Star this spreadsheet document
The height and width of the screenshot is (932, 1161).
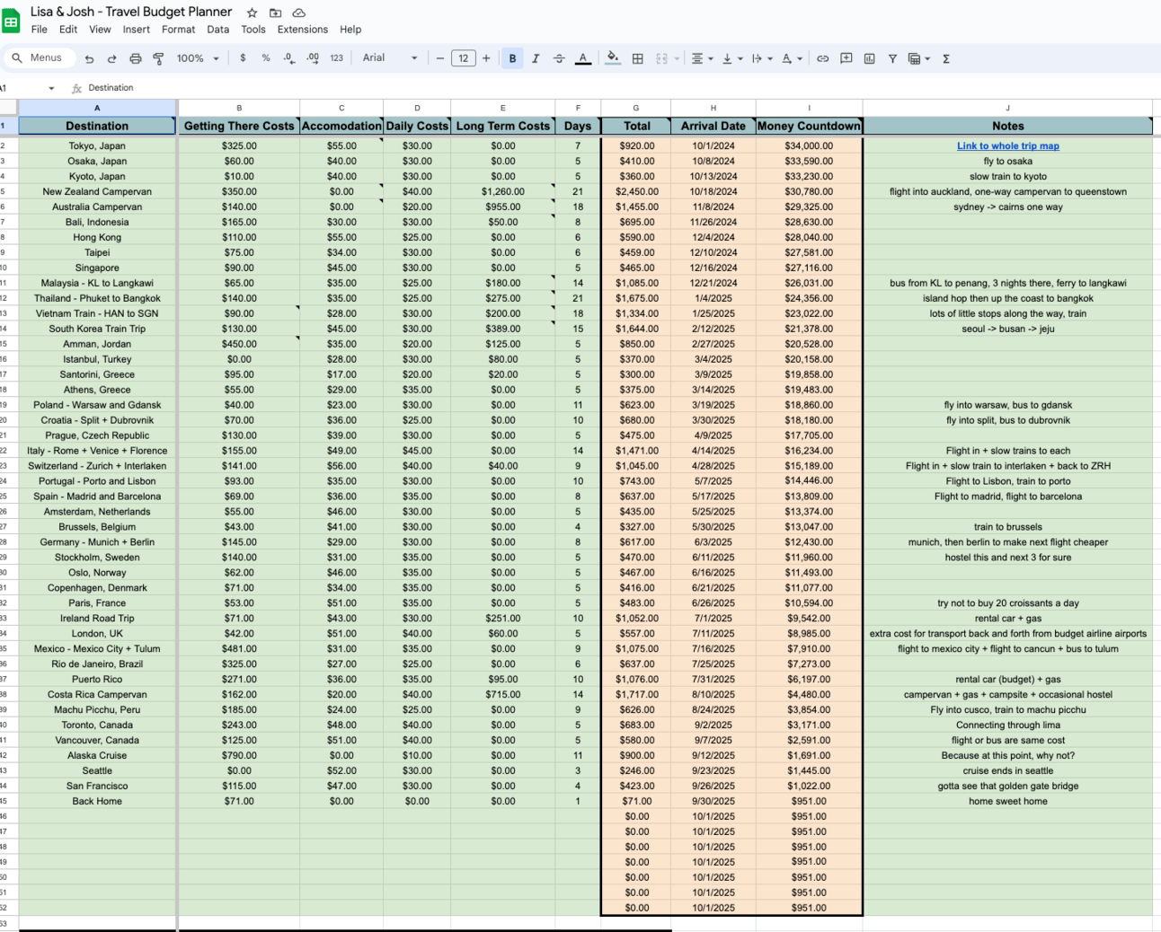(253, 13)
